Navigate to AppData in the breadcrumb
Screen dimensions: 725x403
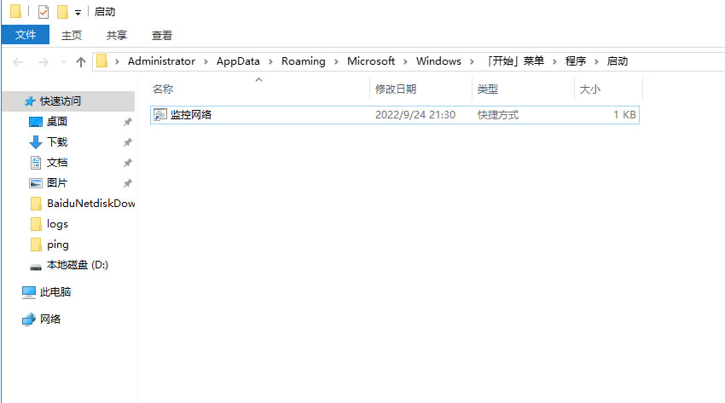[x=238, y=61]
